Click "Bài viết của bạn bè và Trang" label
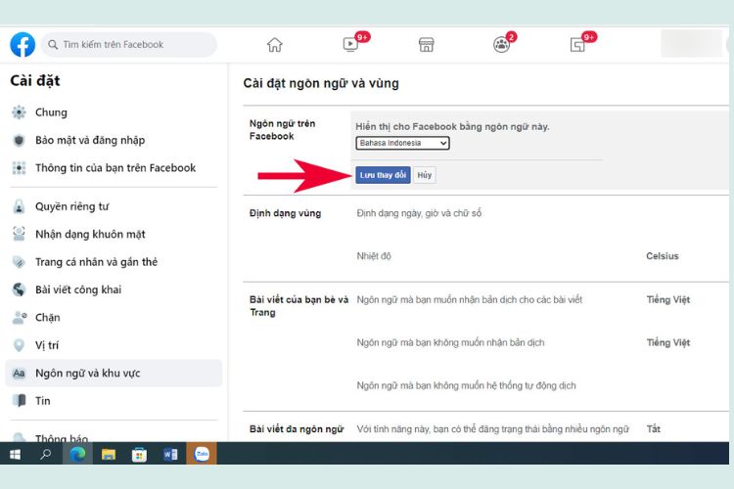 298,306
